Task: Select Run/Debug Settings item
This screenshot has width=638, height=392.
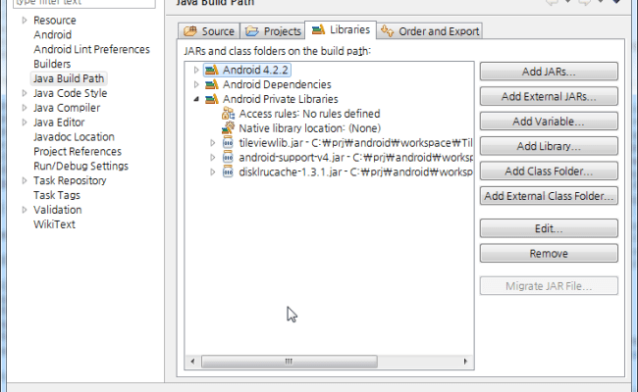Action: 80,167
